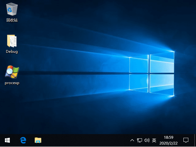Open the volume speaker control
Screen dimensions: 196x147
coord(147,140)
